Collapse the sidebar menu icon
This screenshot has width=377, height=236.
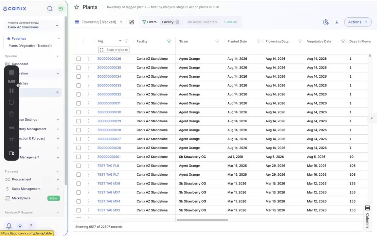pos(61,9)
